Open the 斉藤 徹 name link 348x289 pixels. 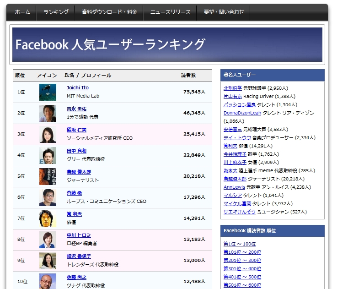click(x=75, y=193)
